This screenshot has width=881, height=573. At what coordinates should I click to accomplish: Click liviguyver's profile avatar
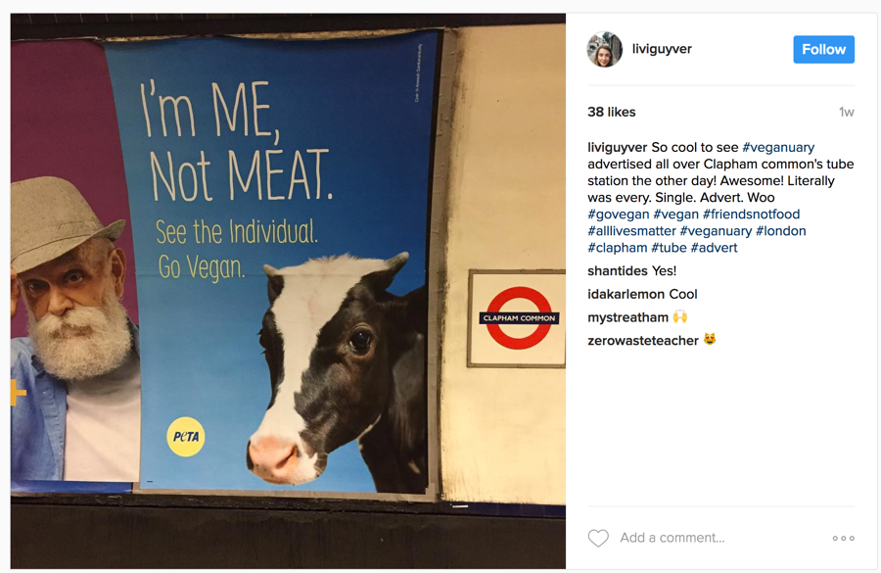pos(605,49)
